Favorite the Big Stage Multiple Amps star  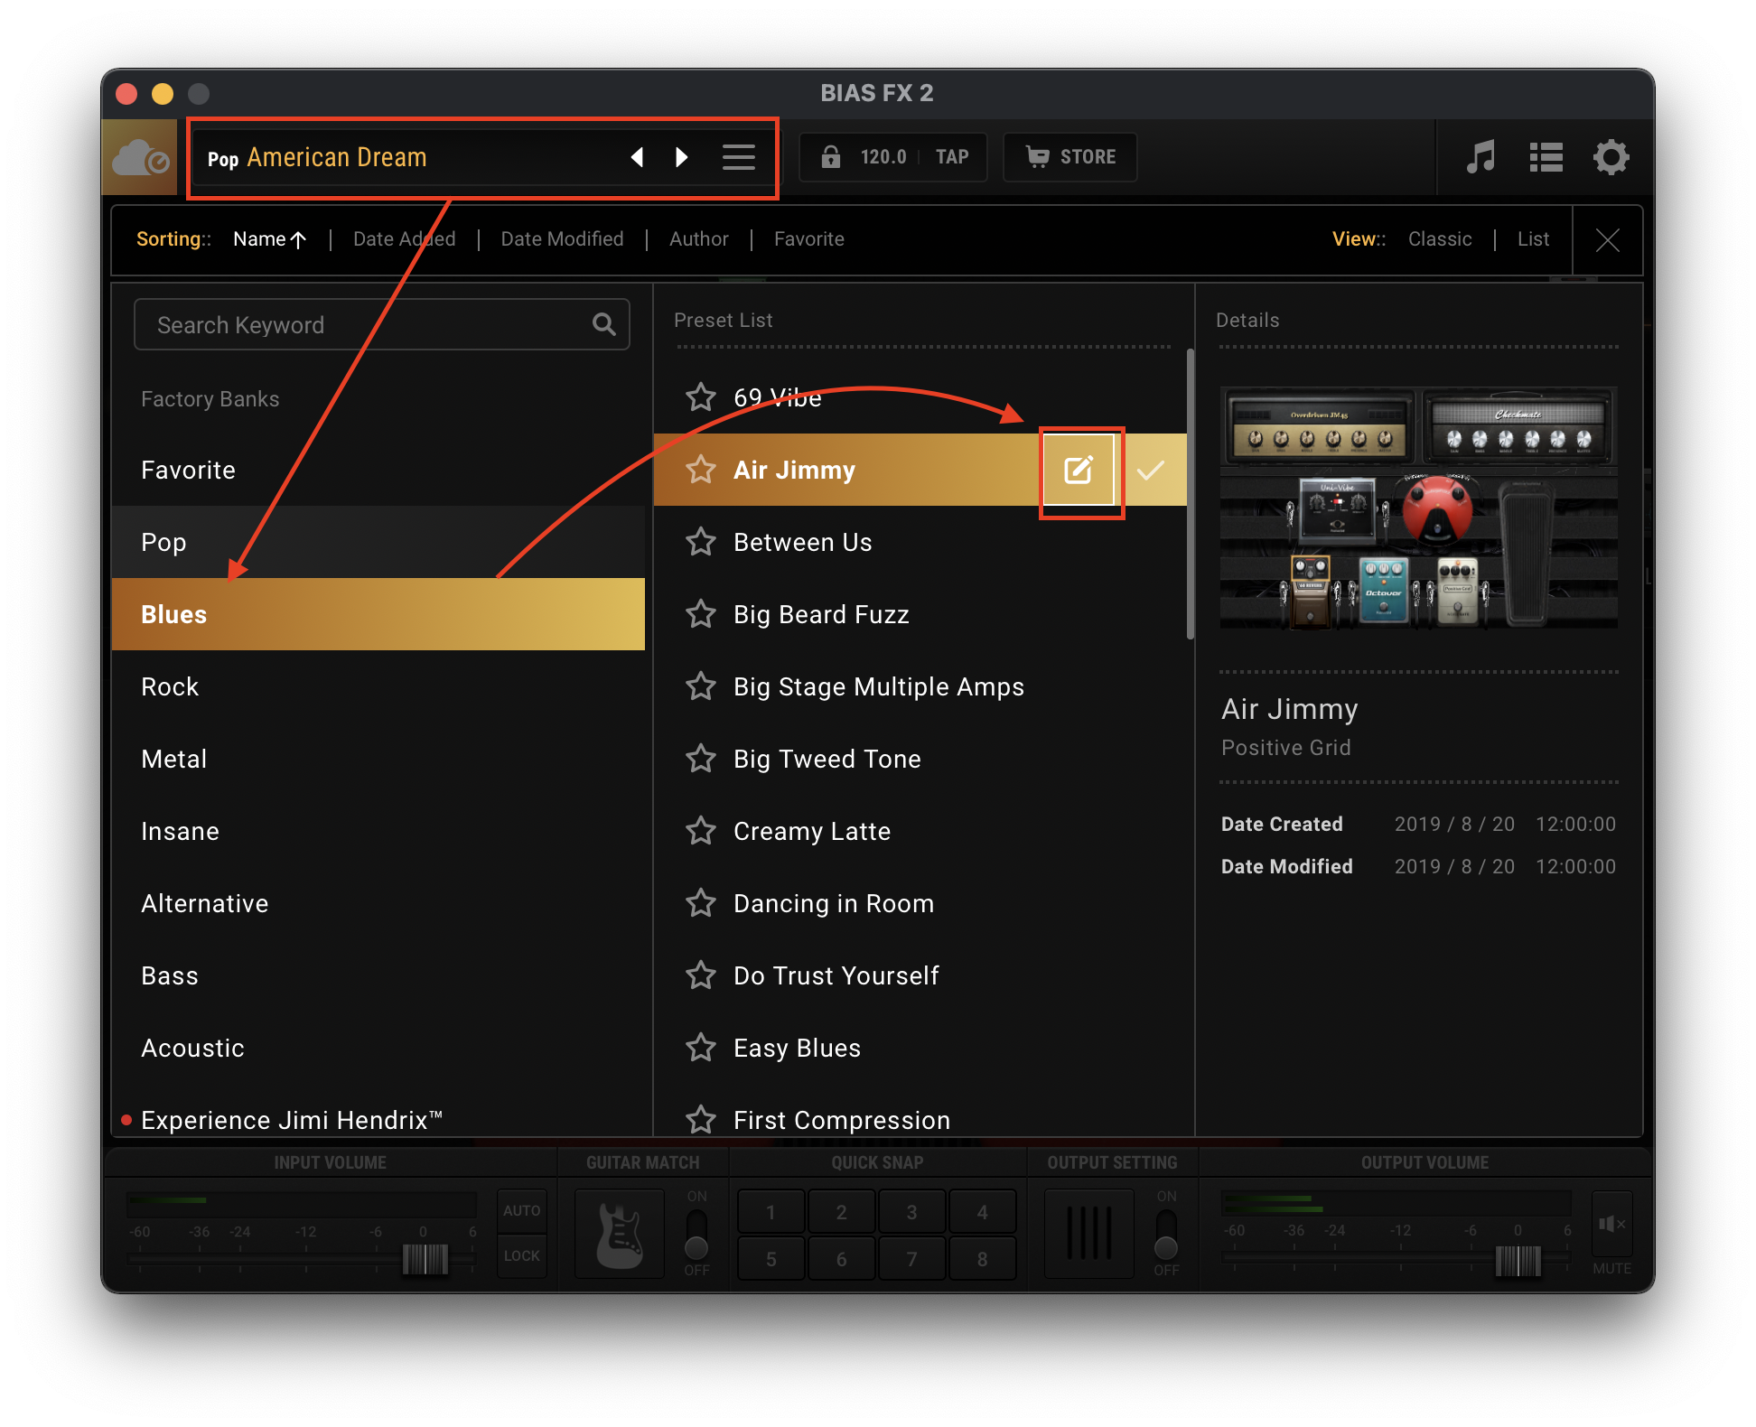pos(701,686)
